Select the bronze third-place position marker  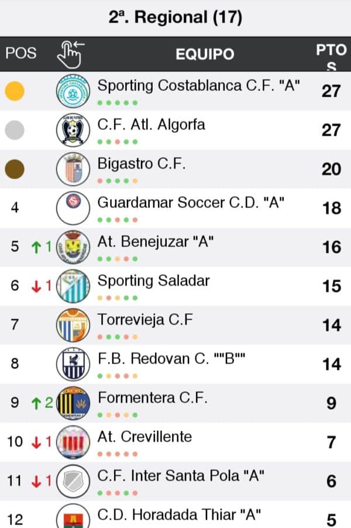[x=15, y=169]
